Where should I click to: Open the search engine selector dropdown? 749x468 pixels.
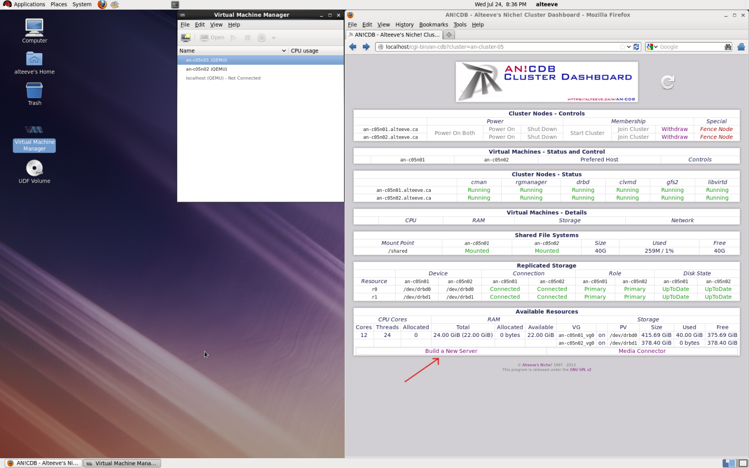tap(652, 47)
